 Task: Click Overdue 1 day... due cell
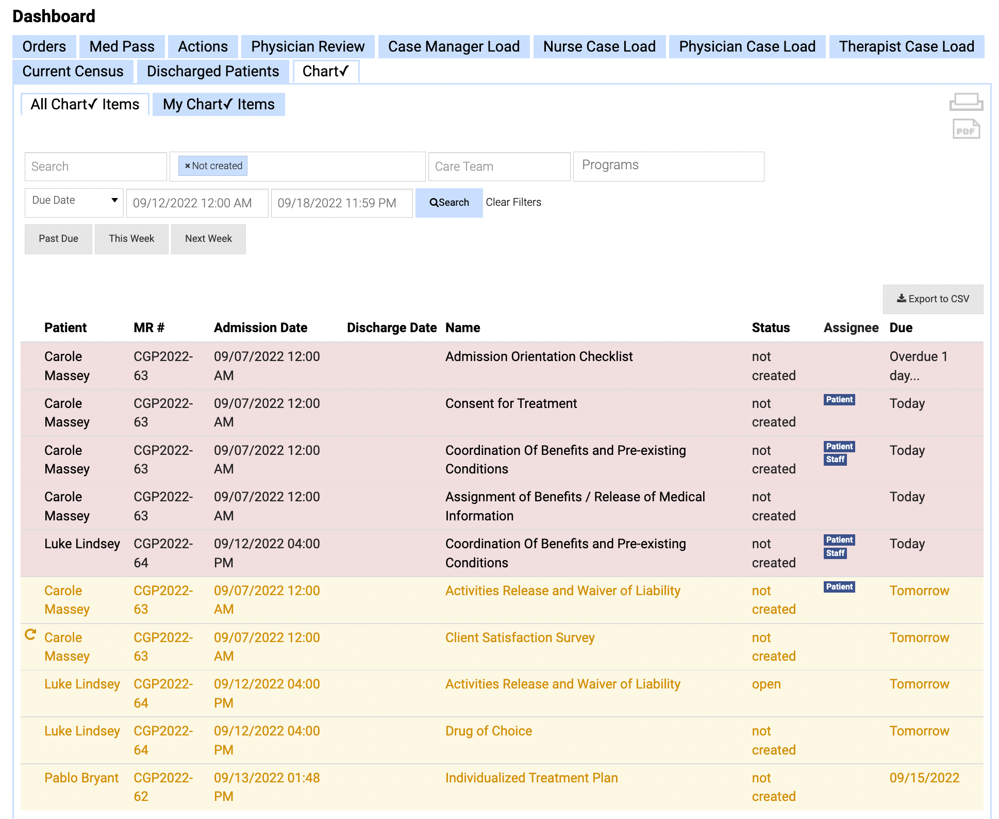[x=919, y=366]
